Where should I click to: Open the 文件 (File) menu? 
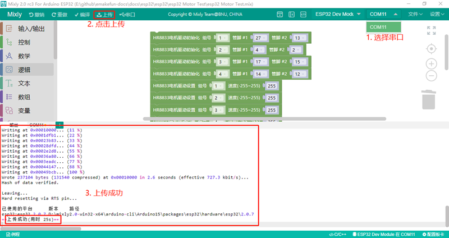415,14
